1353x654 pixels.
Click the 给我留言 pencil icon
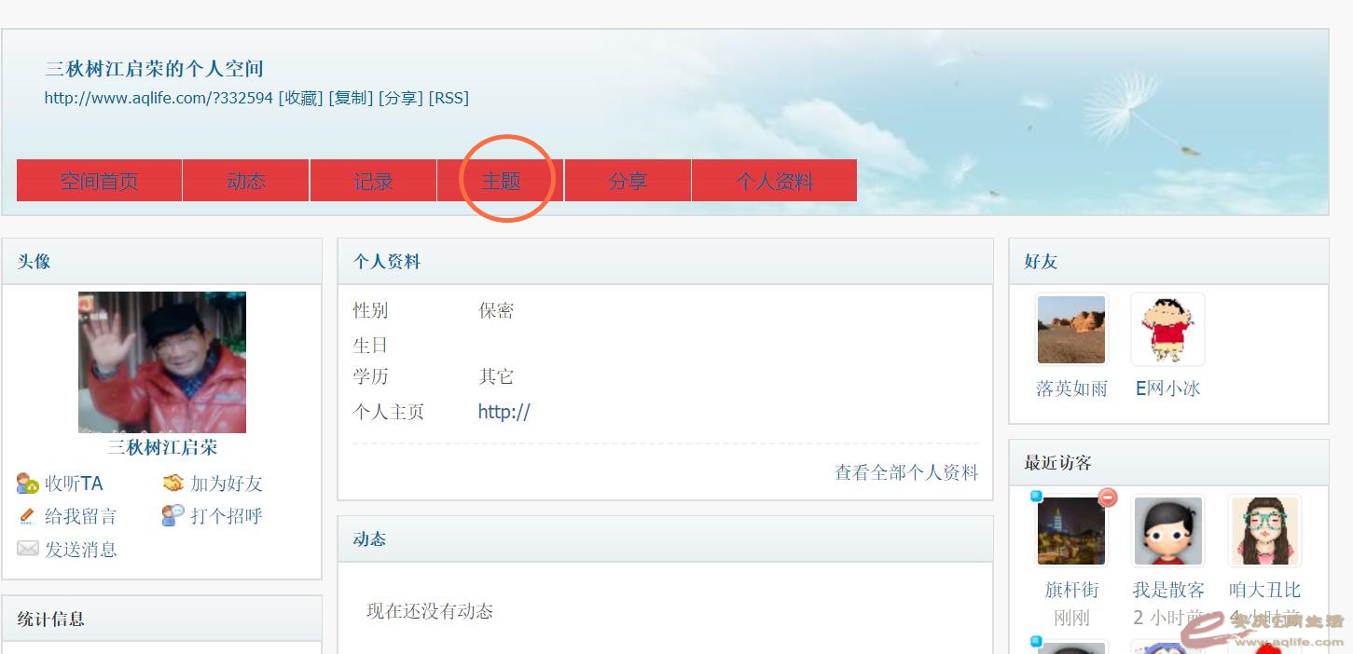pos(28,516)
